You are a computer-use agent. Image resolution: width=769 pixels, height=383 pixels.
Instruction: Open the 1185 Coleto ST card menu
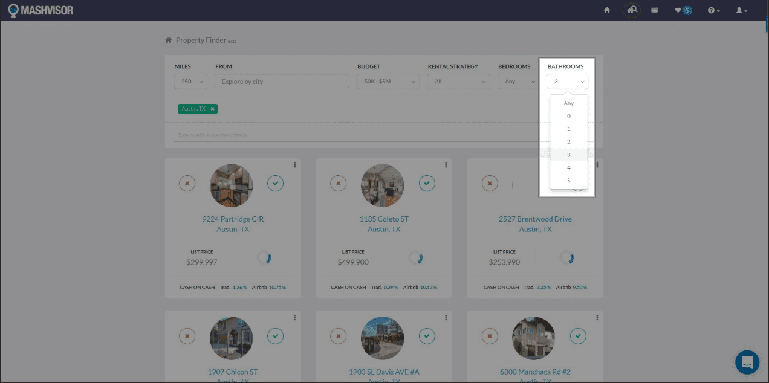446,164
